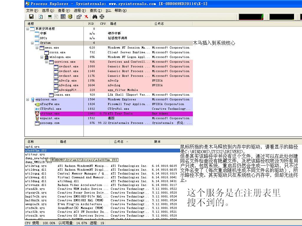Click the csrss.exe process icon
The height and width of the screenshot is (226, 302).
pos(46,52)
